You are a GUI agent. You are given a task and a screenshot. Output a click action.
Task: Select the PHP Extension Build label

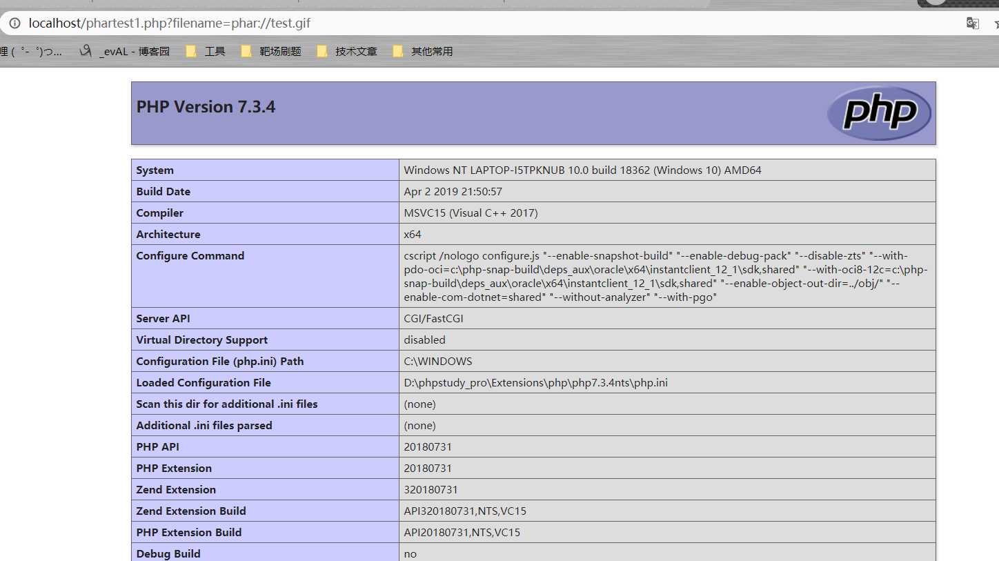click(x=189, y=533)
